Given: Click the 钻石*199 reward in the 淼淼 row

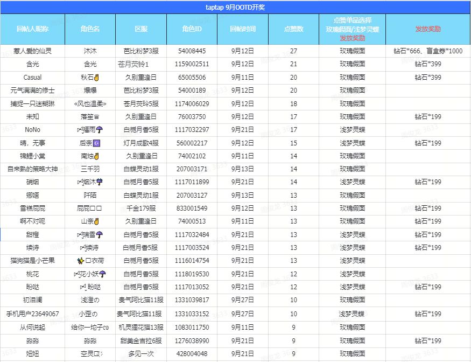Looking at the screenshot, I should pyautogui.click(x=428, y=340).
